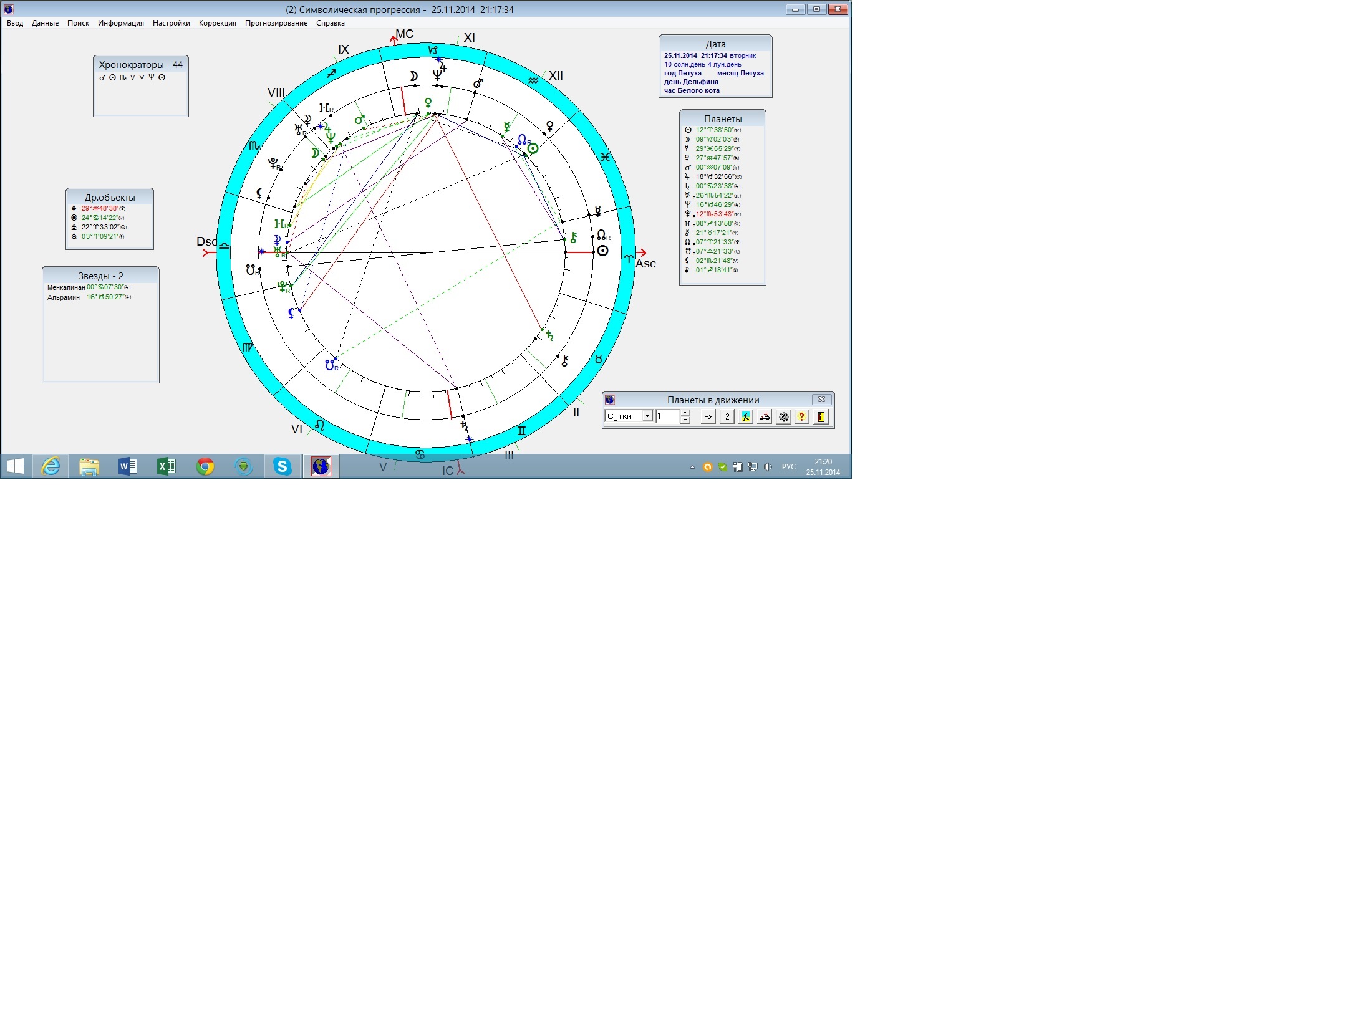Open the Коррекция menu
The height and width of the screenshot is (1028, 1372).
(x=217, y=23)
